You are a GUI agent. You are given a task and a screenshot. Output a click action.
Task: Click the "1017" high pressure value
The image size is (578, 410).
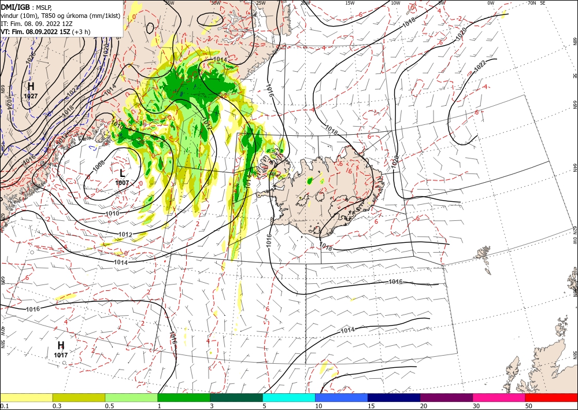pos(61,355)
